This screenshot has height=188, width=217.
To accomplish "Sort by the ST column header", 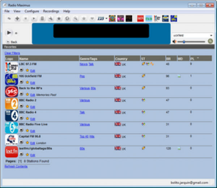I will (153, 58).
